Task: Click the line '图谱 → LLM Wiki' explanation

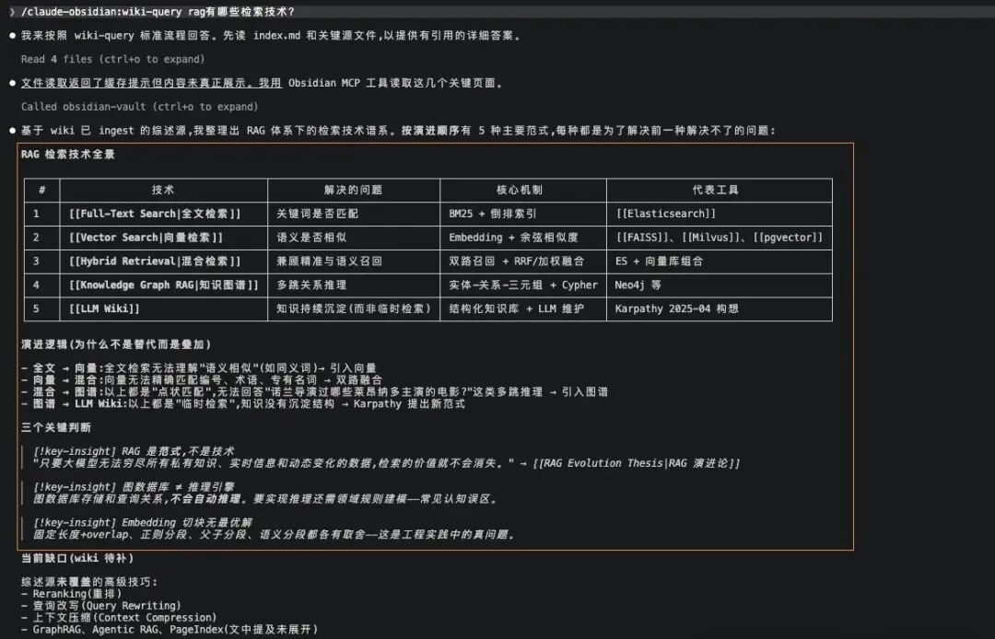Action: tap(243, 403)
